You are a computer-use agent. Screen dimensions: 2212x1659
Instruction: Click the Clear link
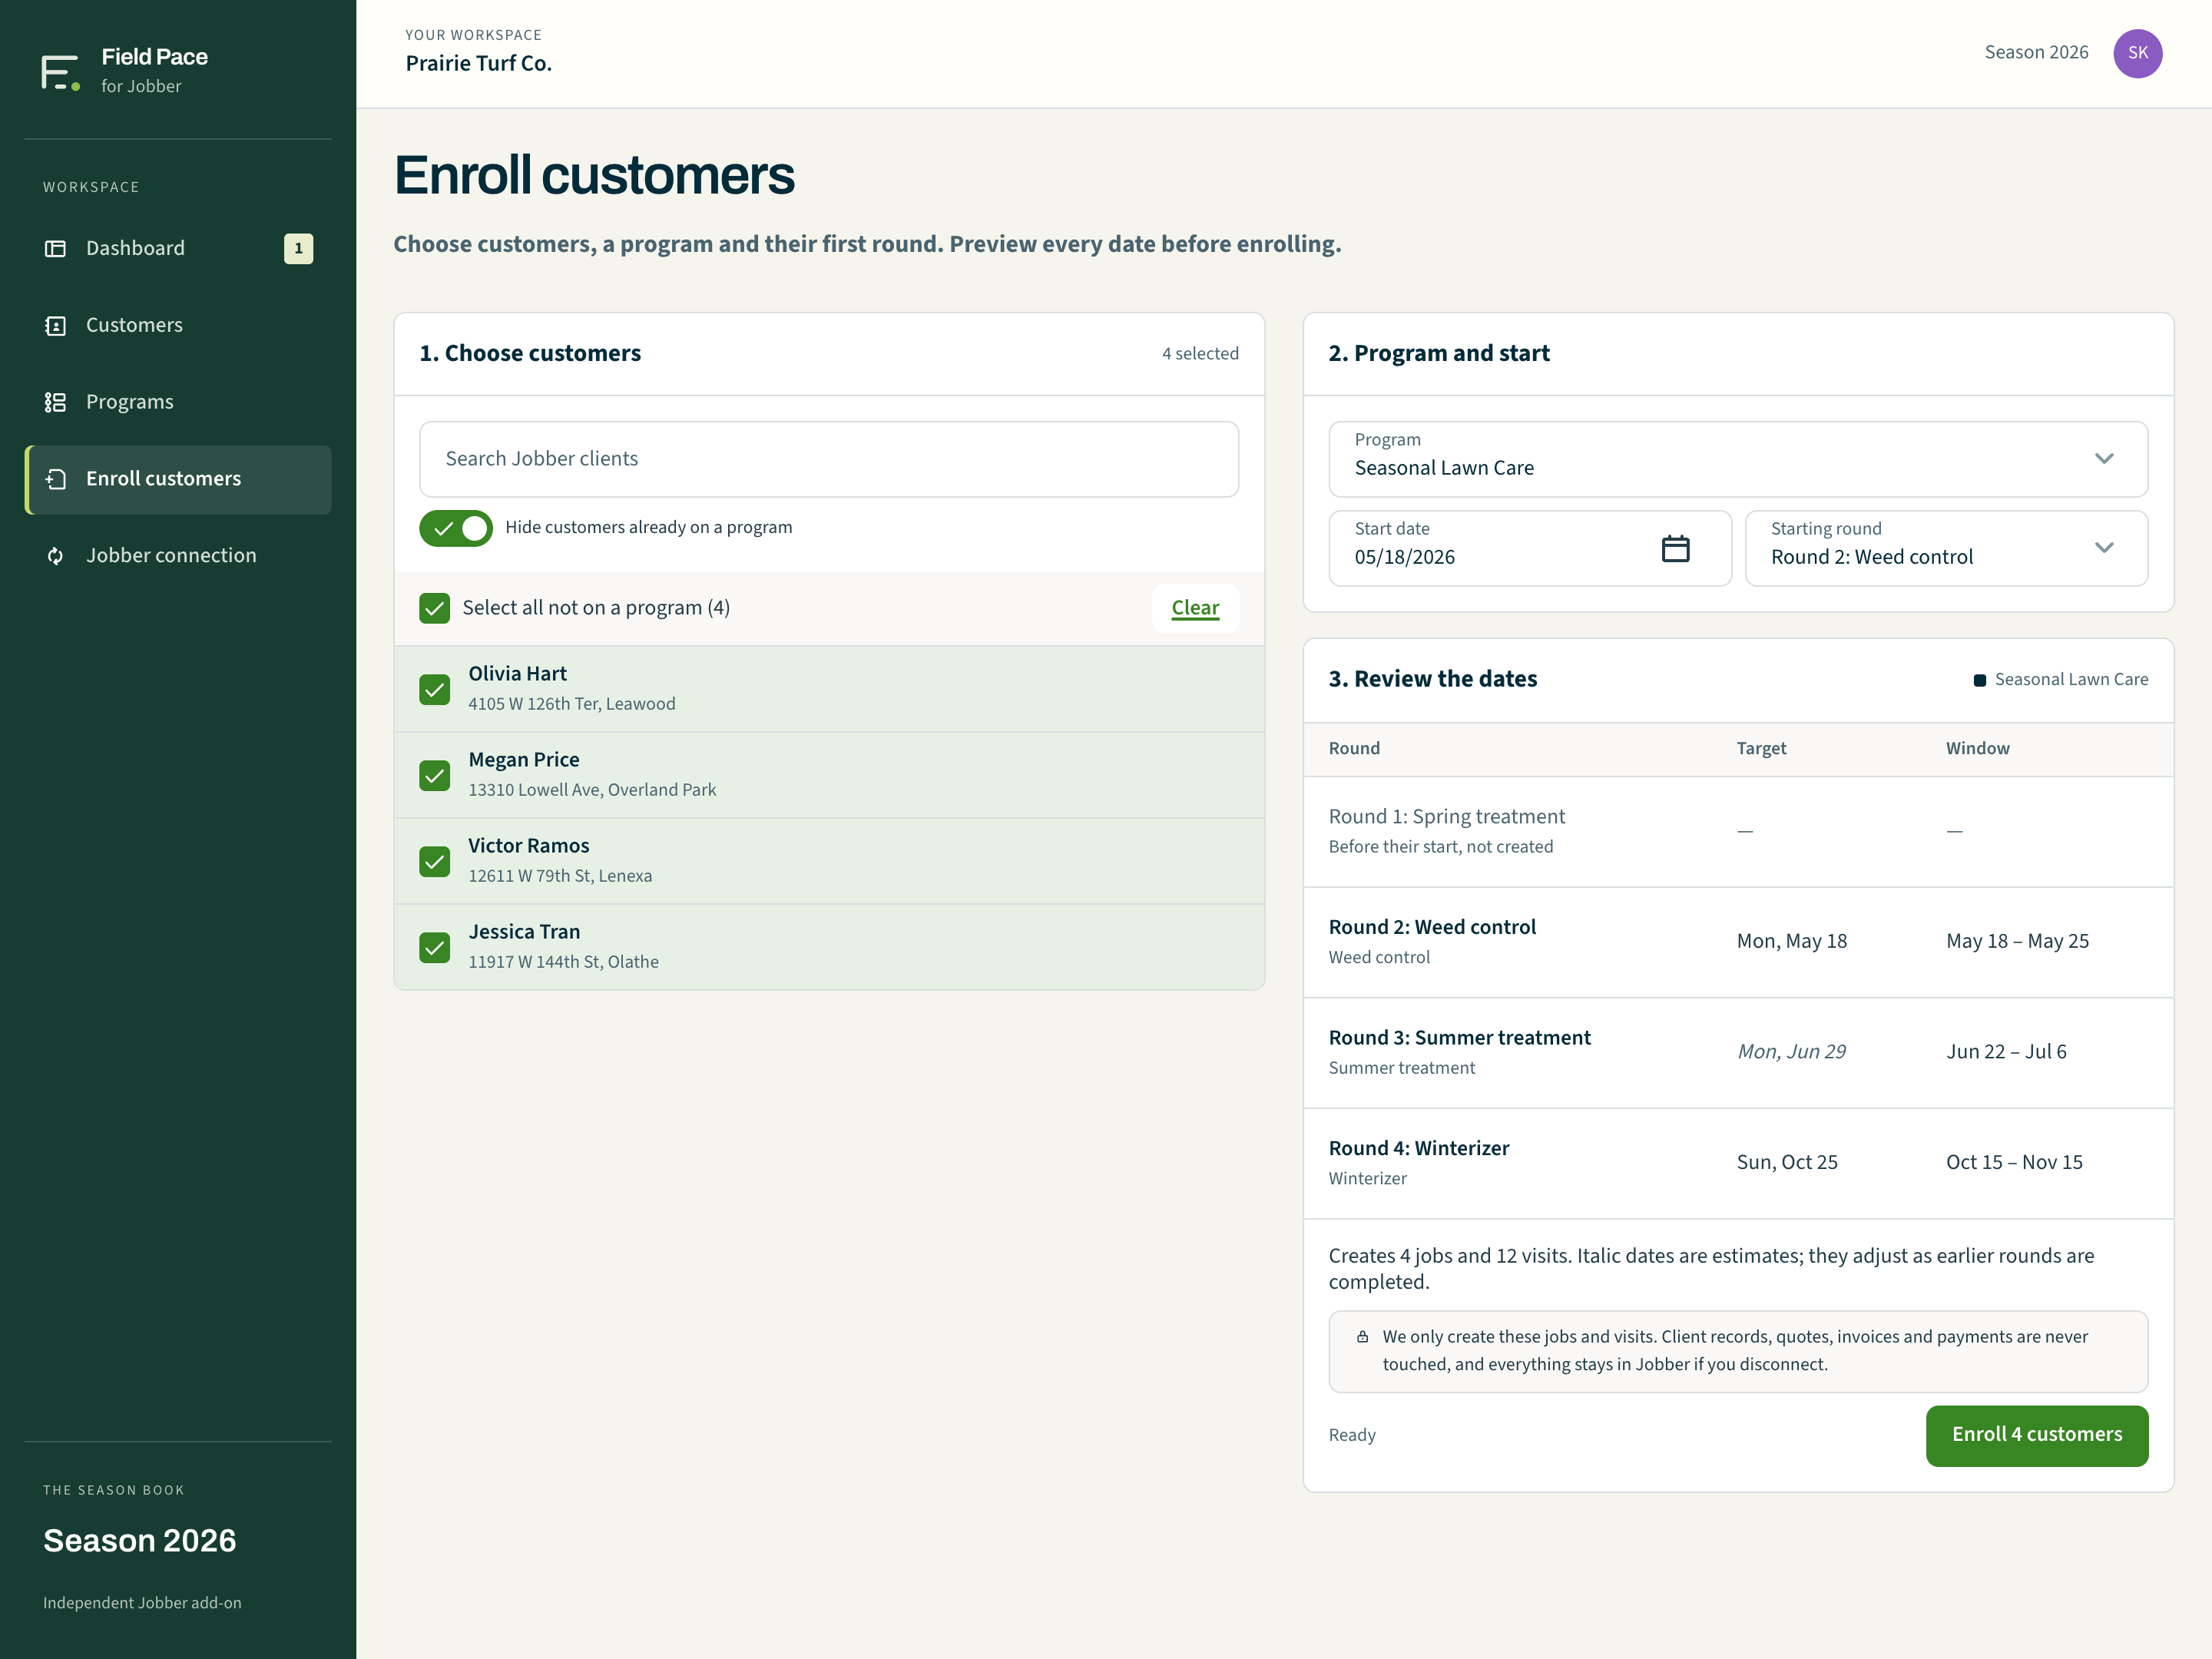[x=1195, y=608]
